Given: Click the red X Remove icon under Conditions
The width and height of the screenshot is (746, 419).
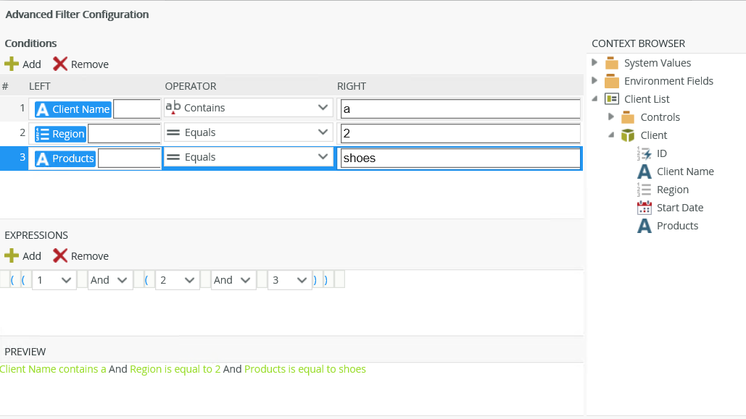Looking at the screenshot, I should tap(60, 64).
